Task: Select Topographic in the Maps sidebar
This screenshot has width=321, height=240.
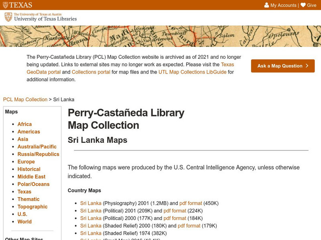Action: click(x=33, y=207)
